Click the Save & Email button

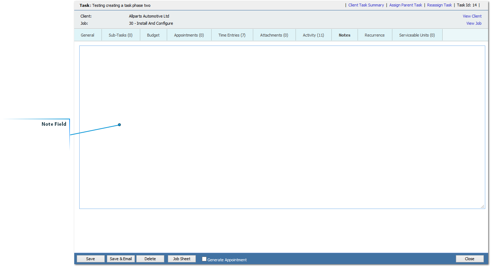click(121, 259)
